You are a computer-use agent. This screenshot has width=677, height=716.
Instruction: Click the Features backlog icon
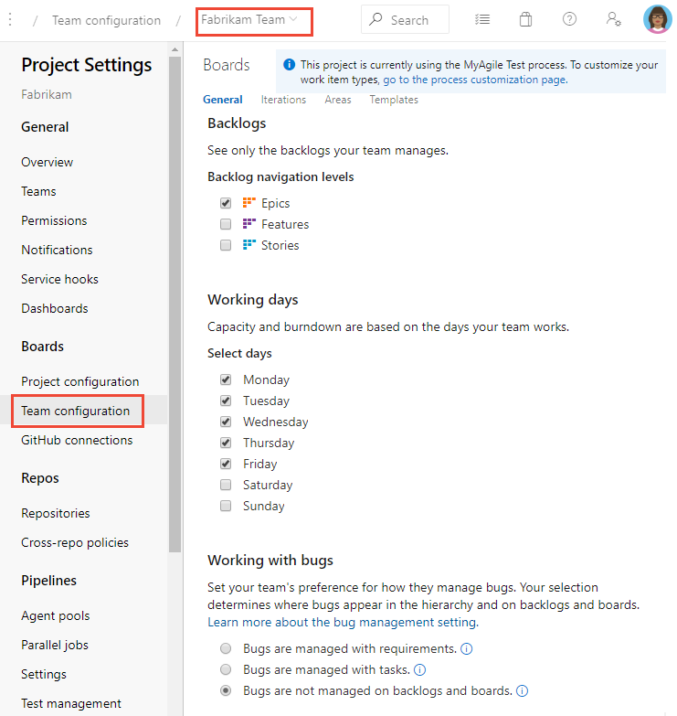pyautogui.click(x=249, y=223)
